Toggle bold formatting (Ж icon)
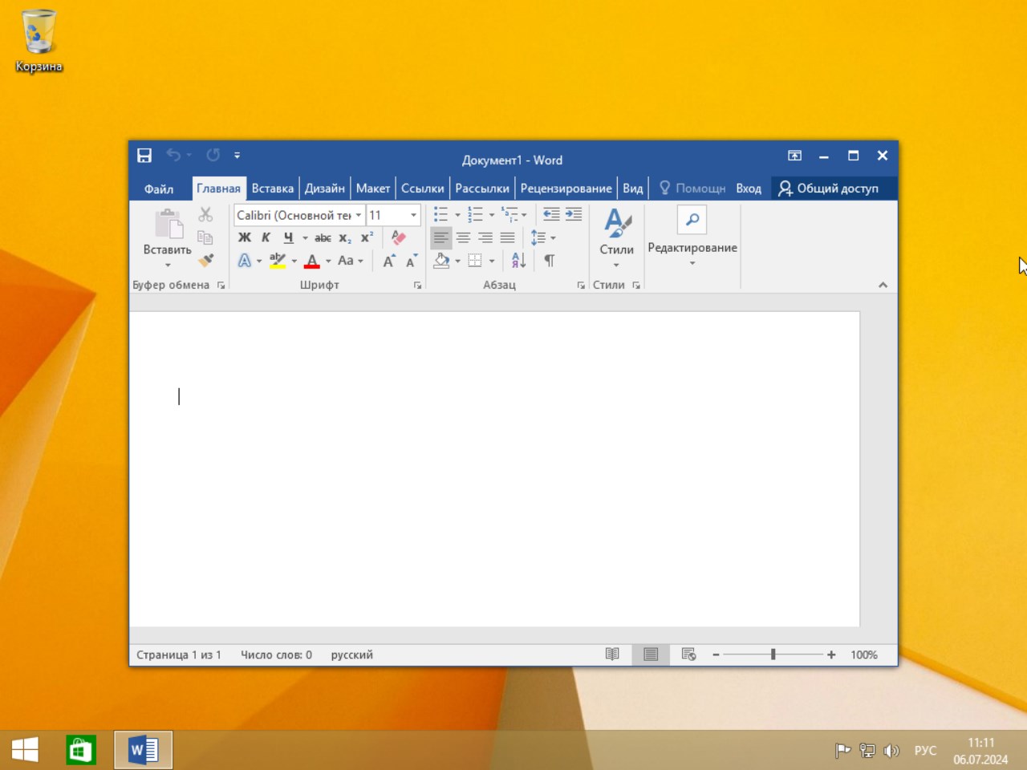Viewport: 1027px width, 770px height. coord(245,237)
